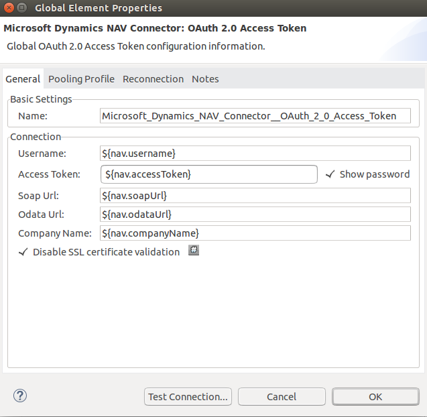Click the Soap Url label
Screen dimensions: 427x417
click(38, 196)
